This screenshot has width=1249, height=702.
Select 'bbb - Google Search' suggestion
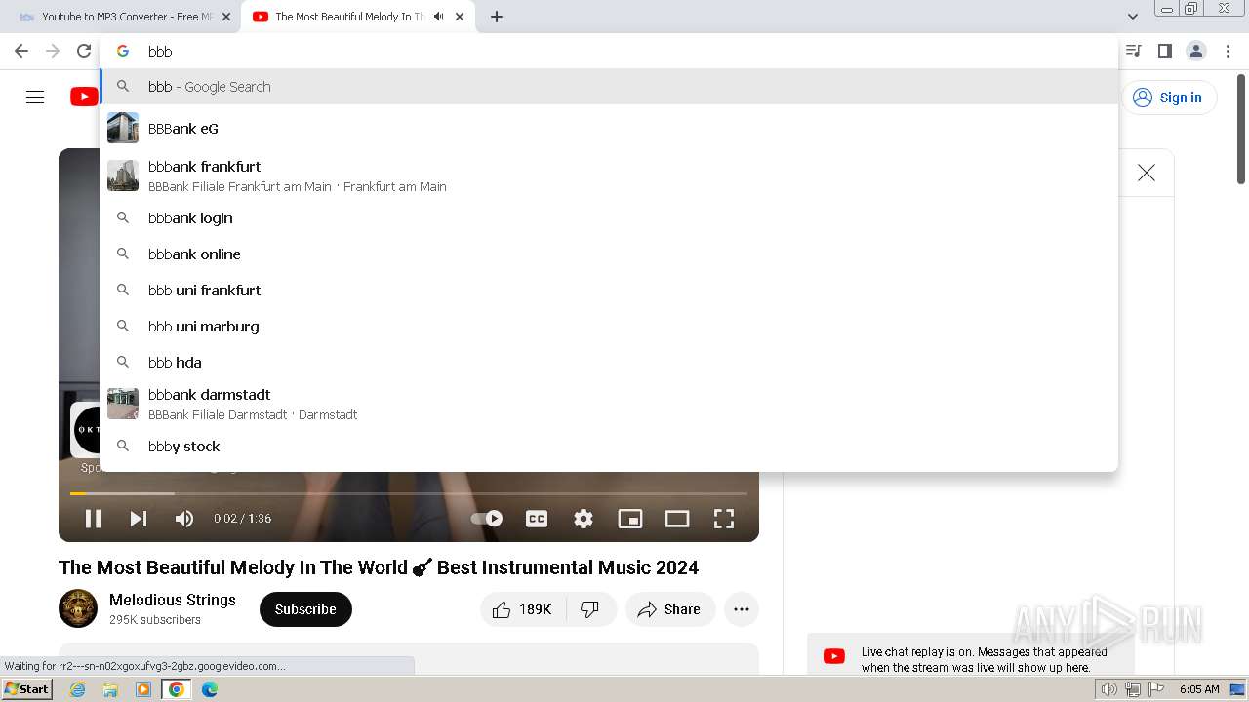point(609,87)
